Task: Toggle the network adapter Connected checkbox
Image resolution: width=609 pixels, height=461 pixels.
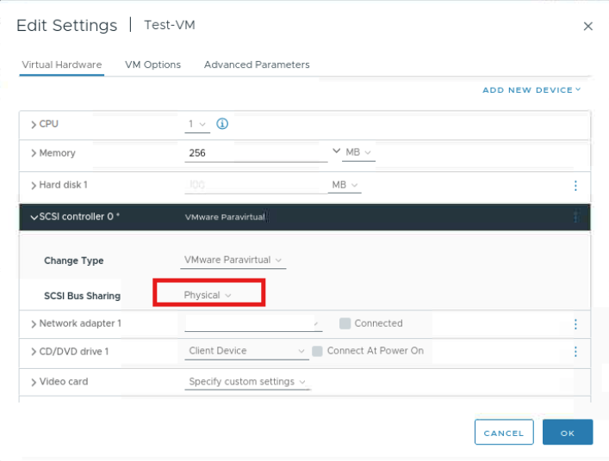Action: 345,324
